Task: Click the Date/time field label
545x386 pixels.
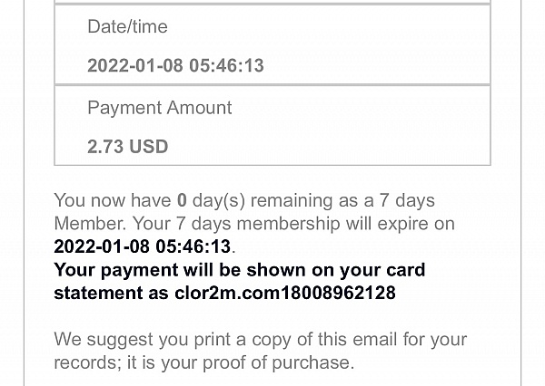Action: pos(127,26)
